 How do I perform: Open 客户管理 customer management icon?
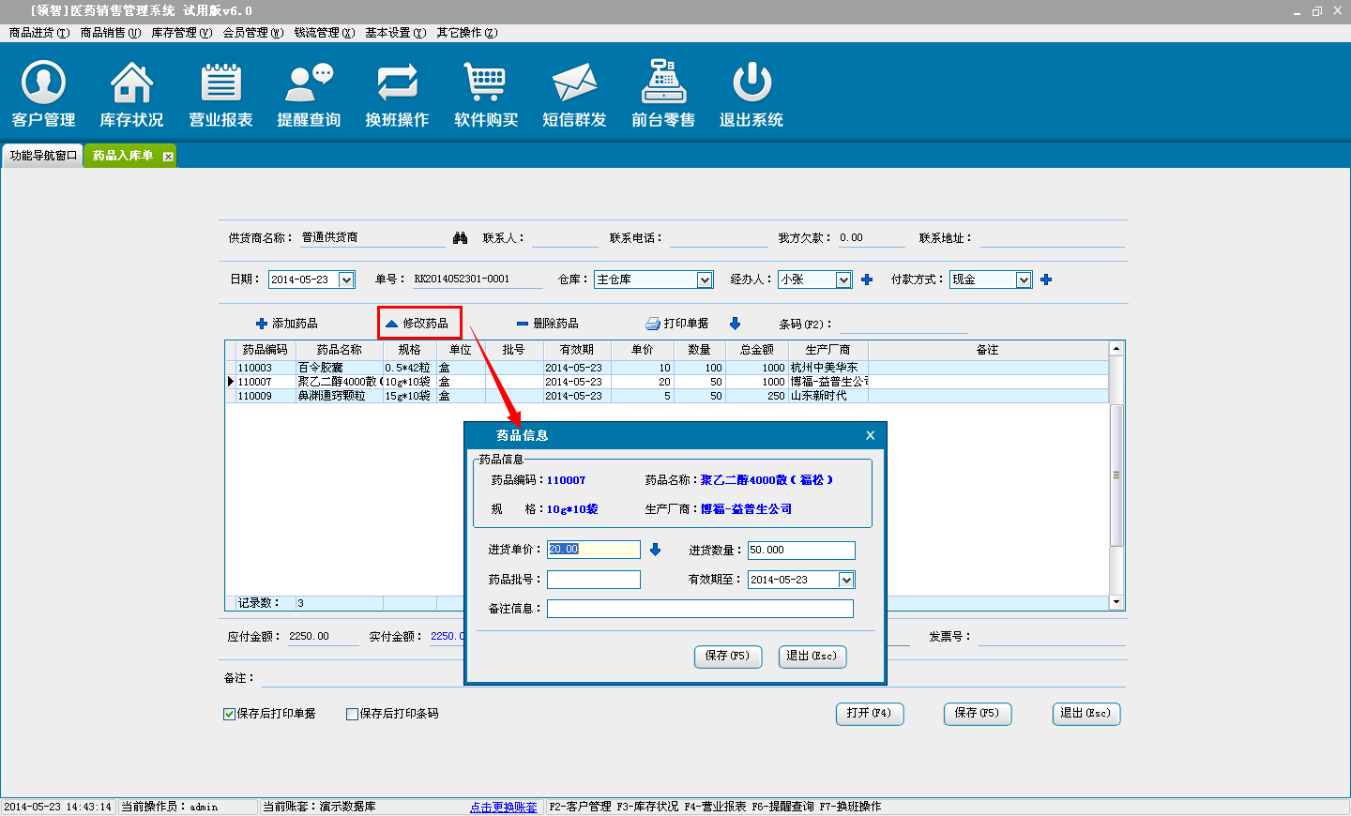pyautogui.click(x=43, y=83)
